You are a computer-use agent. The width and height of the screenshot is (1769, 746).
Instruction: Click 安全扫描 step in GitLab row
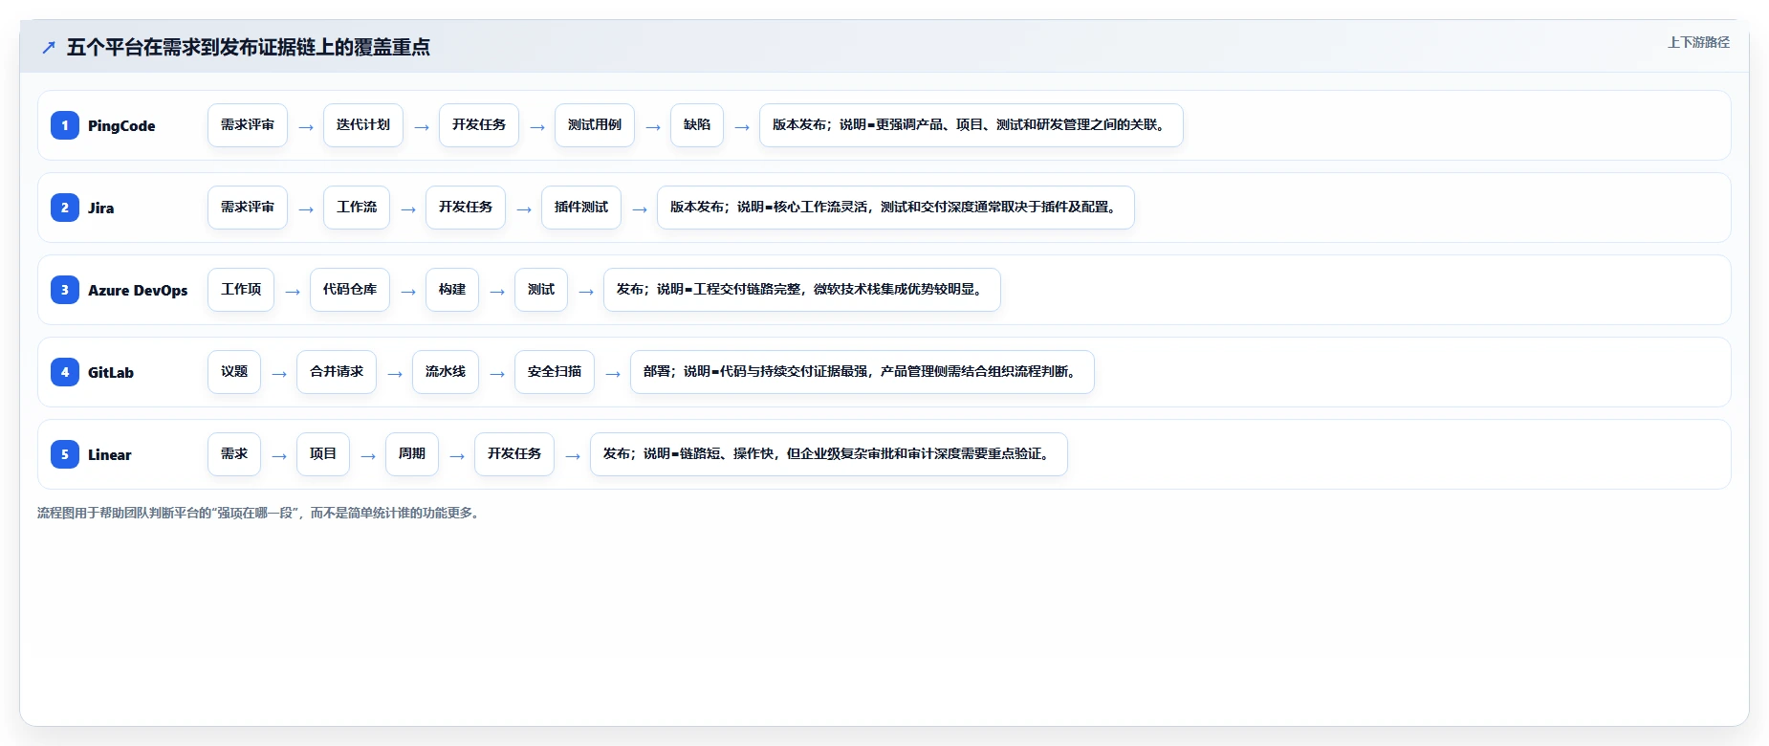coord(555,372)
